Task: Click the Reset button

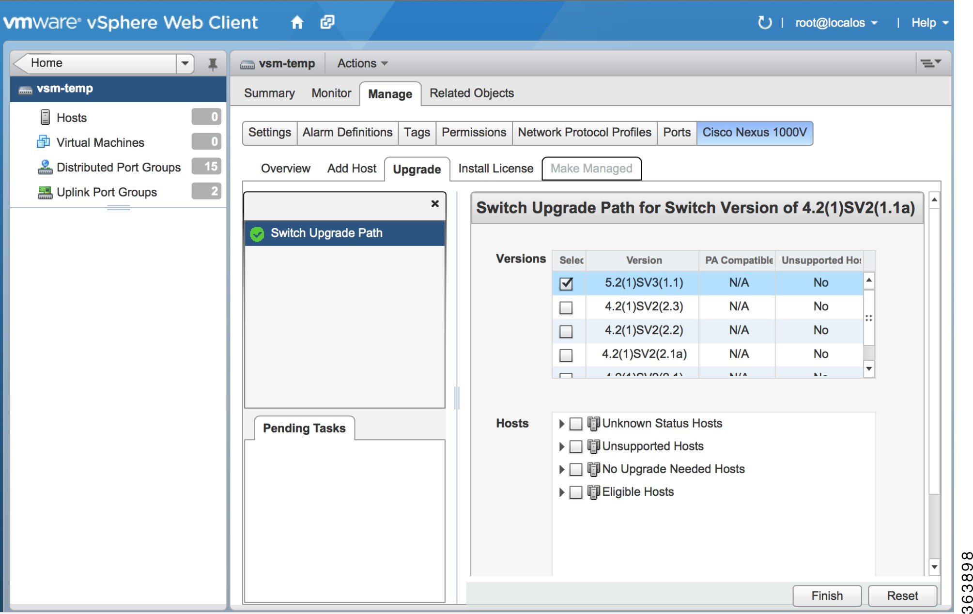Action: coord(902,595)
